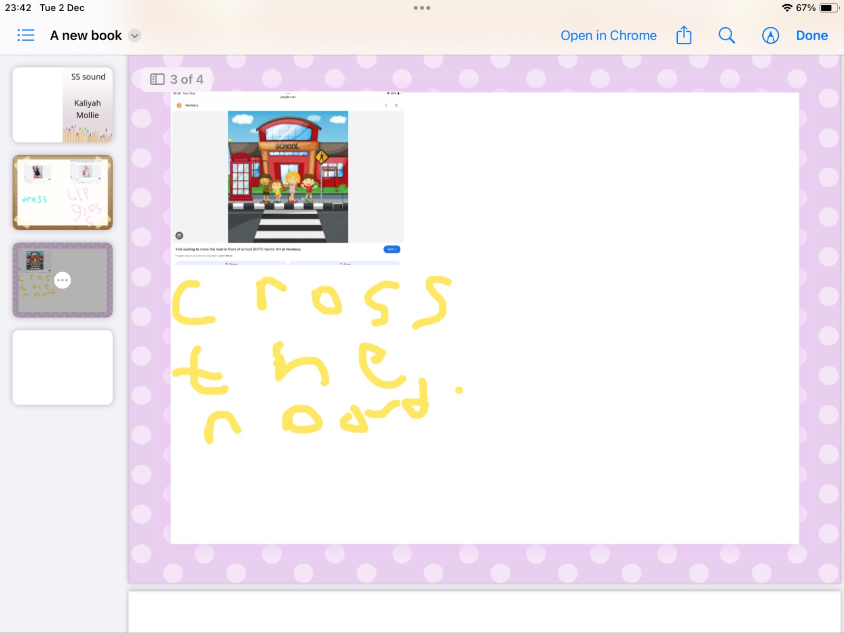Tap the Done button

coord(811,35)
